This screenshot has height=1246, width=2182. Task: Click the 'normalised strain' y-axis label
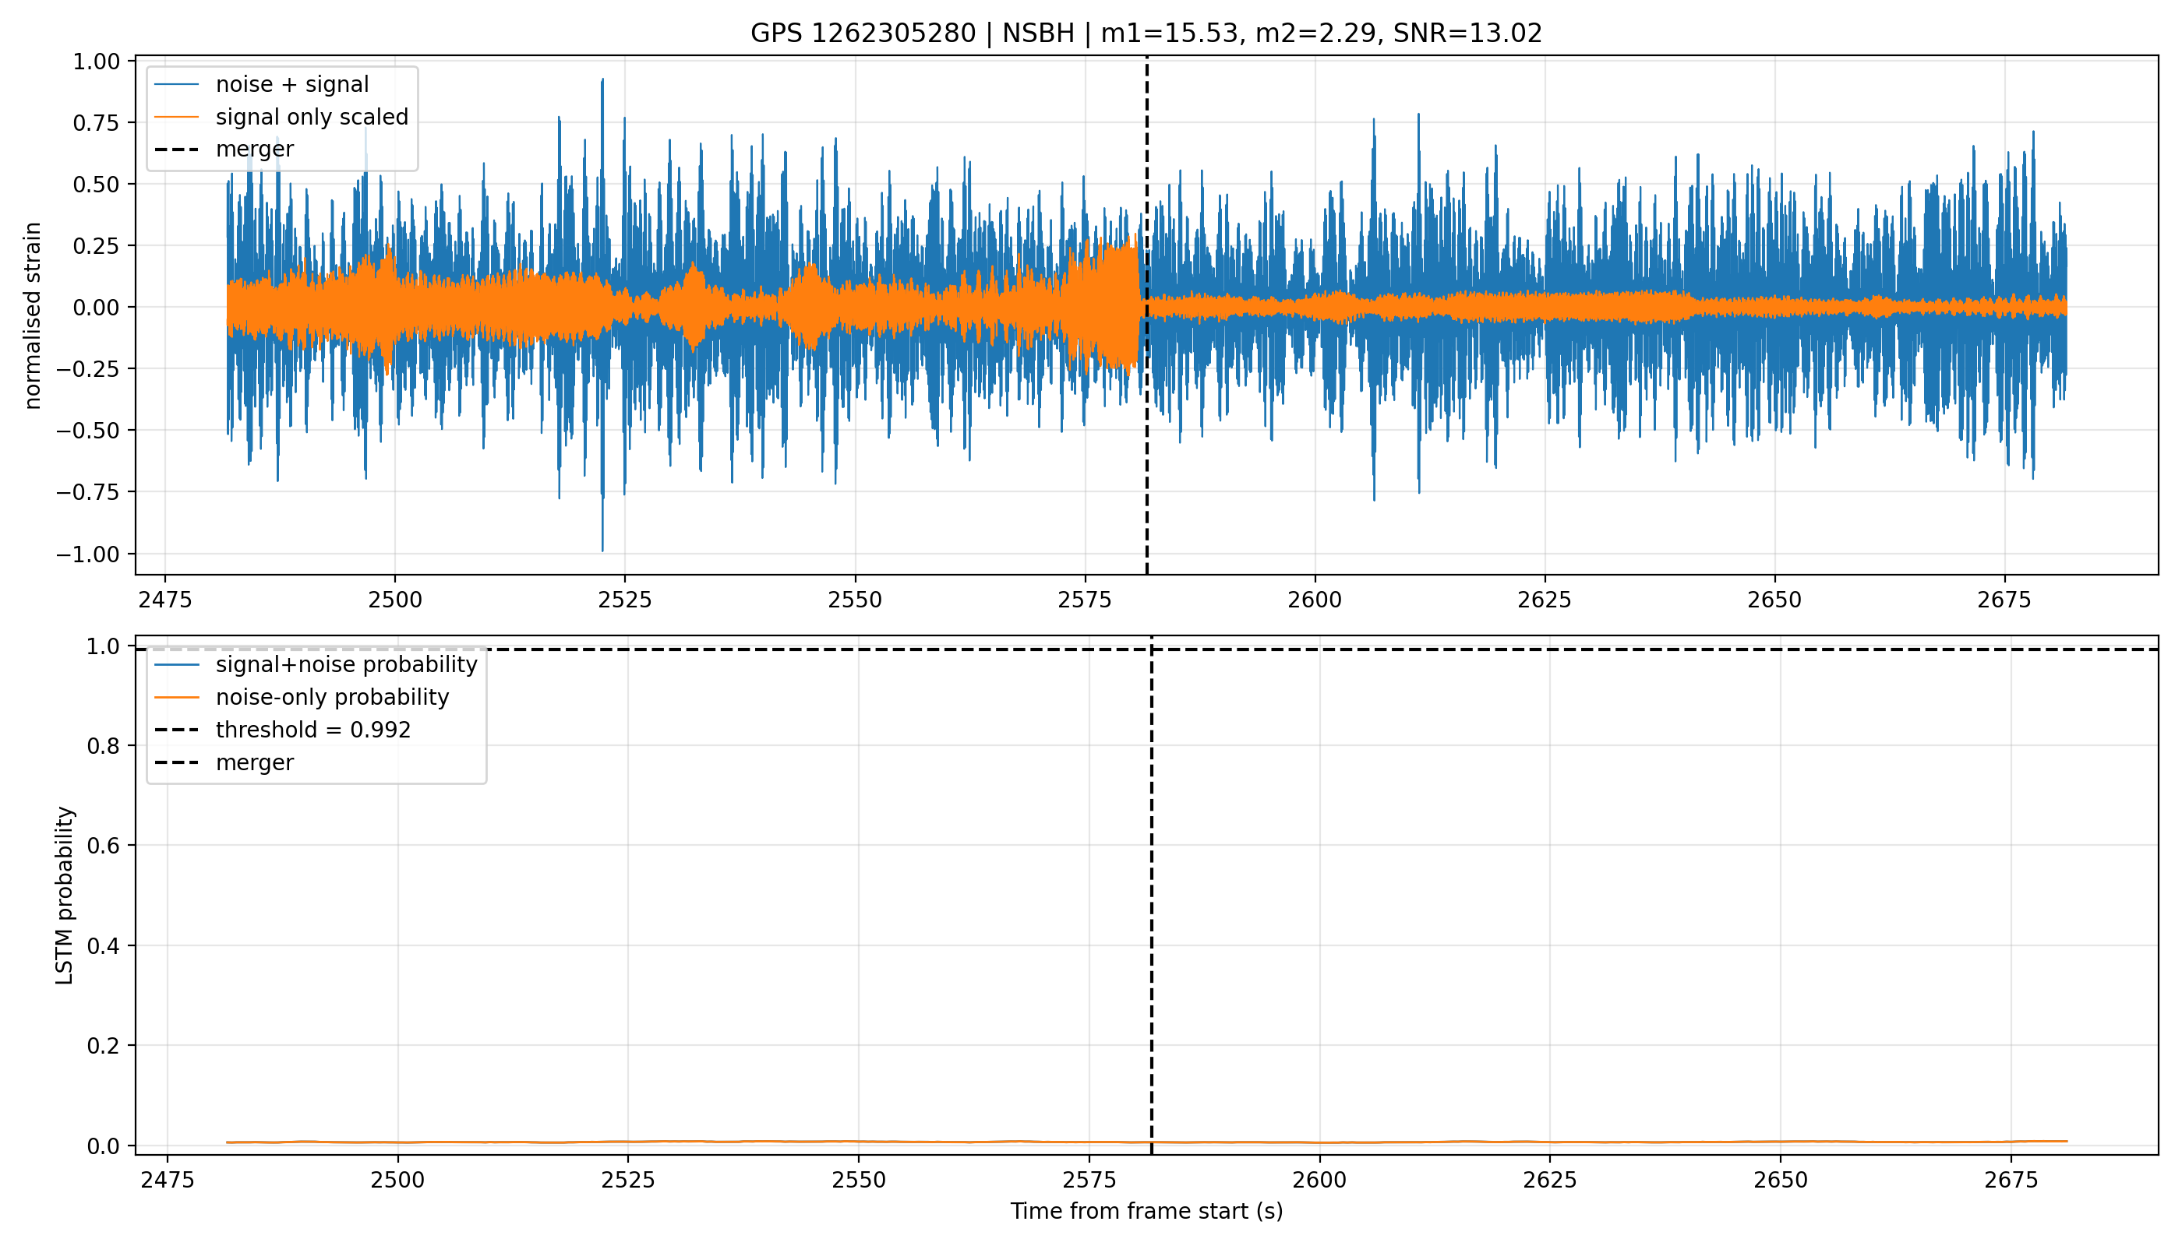click(33, 315)
